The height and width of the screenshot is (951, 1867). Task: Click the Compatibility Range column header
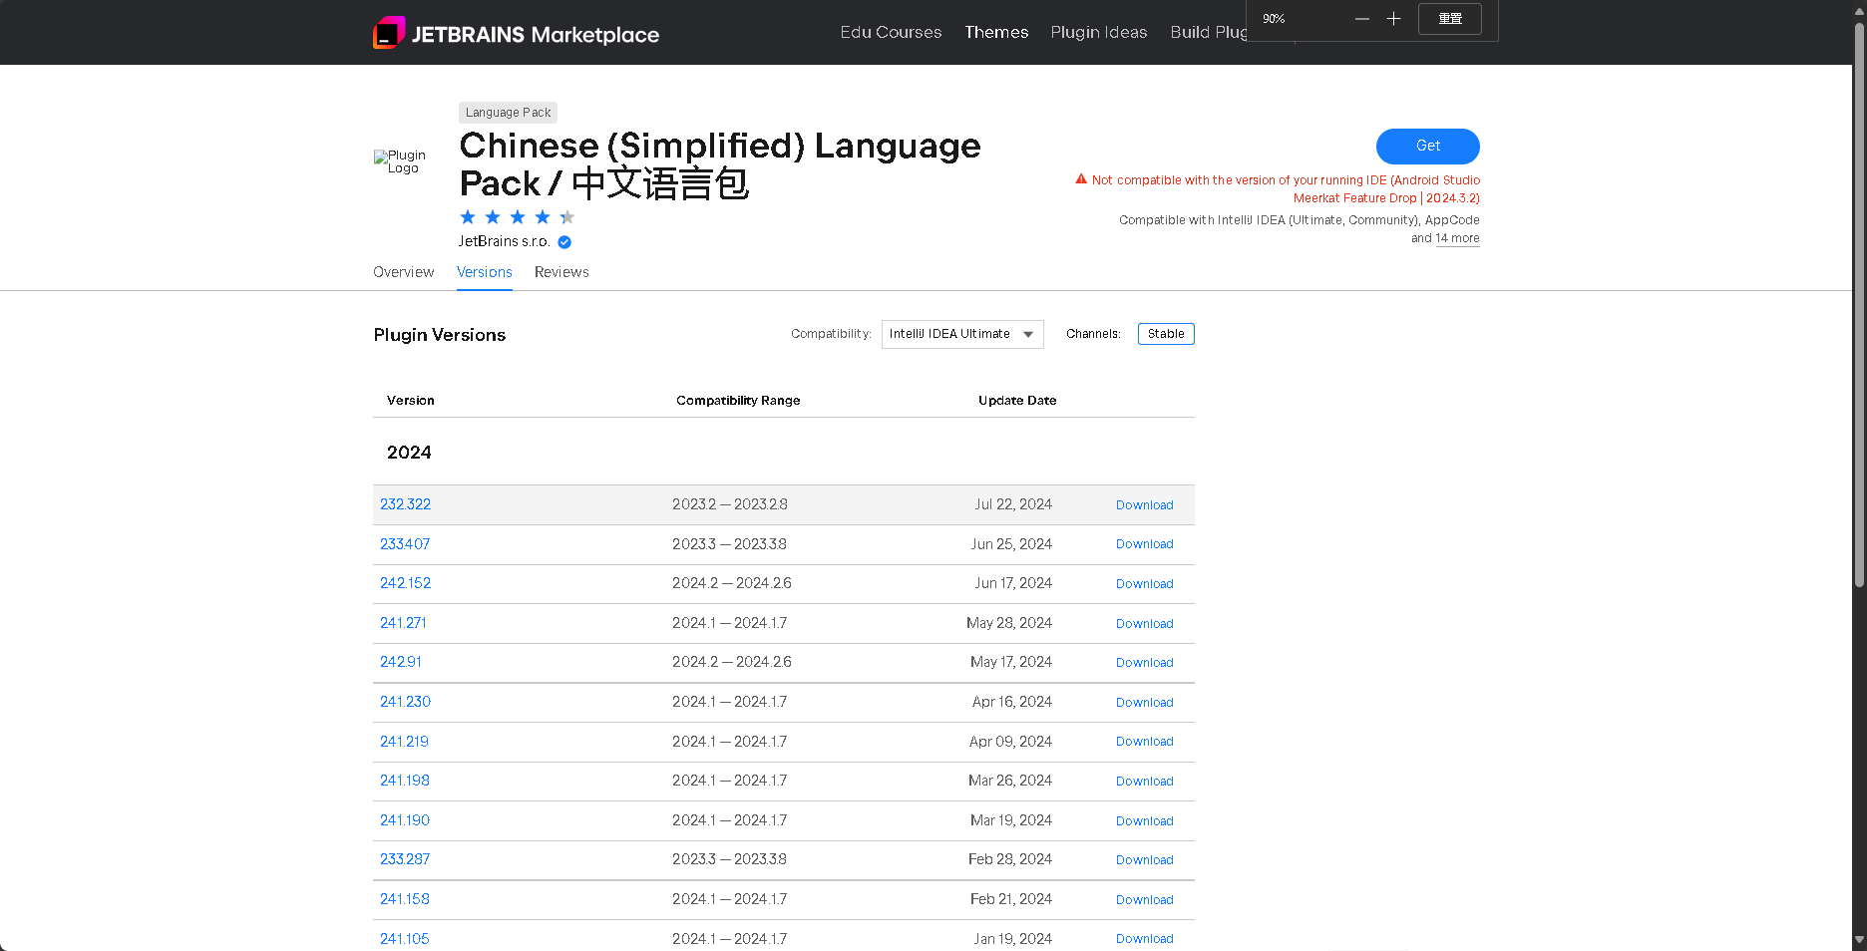point(738,401)
